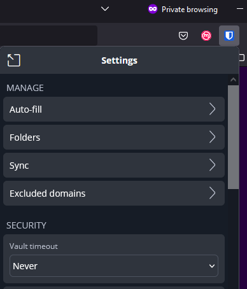Pop out the Bitwarden window

pos(14,60)
